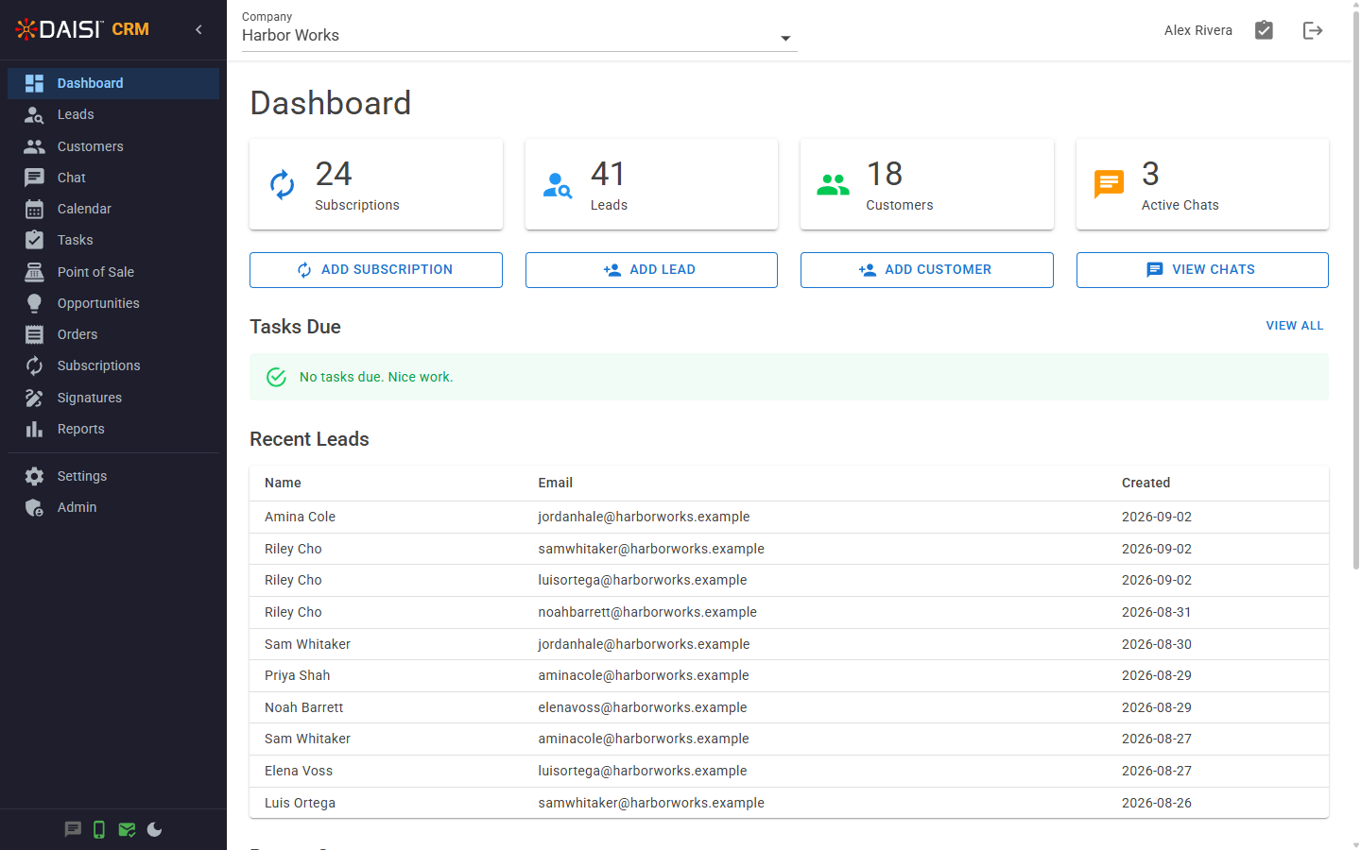The width and height of the screenshot is (1361, 850).
Task: Click the Opportunities lightbulb icon
Action: [34, 303]
